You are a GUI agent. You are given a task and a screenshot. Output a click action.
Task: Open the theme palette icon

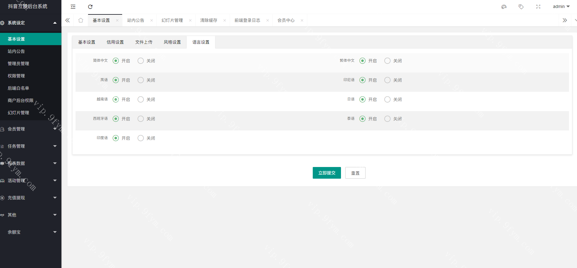[x=504, y=7]
